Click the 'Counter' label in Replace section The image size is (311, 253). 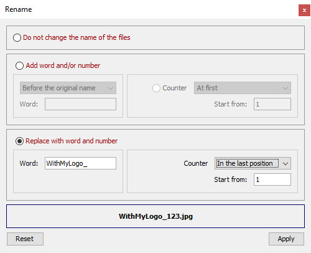pyautogui.click(x=195, y=163)
